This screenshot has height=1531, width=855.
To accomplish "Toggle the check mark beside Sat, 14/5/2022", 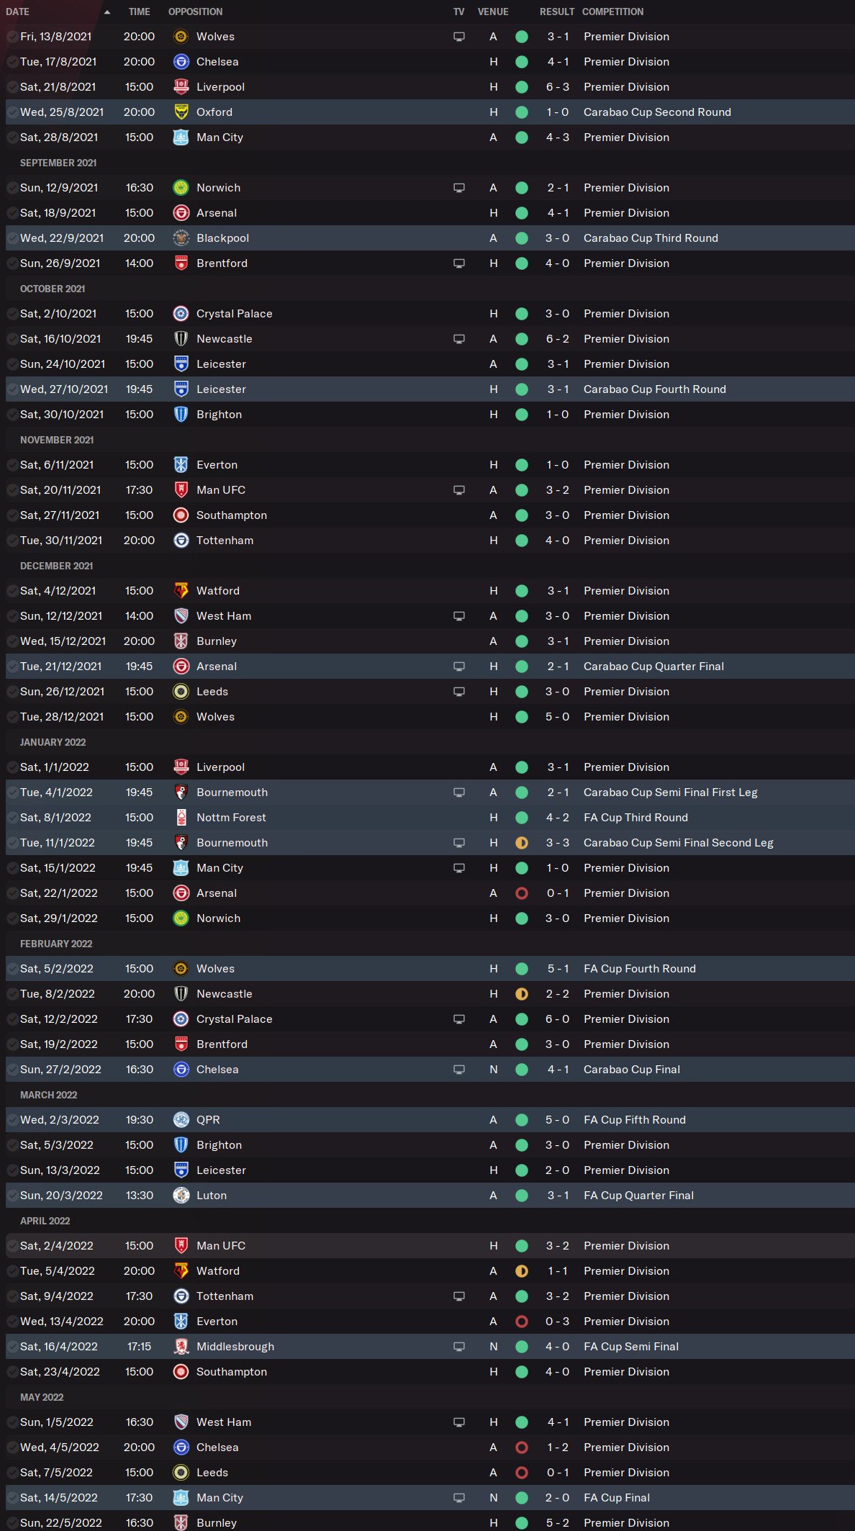I will [12, 1498].
